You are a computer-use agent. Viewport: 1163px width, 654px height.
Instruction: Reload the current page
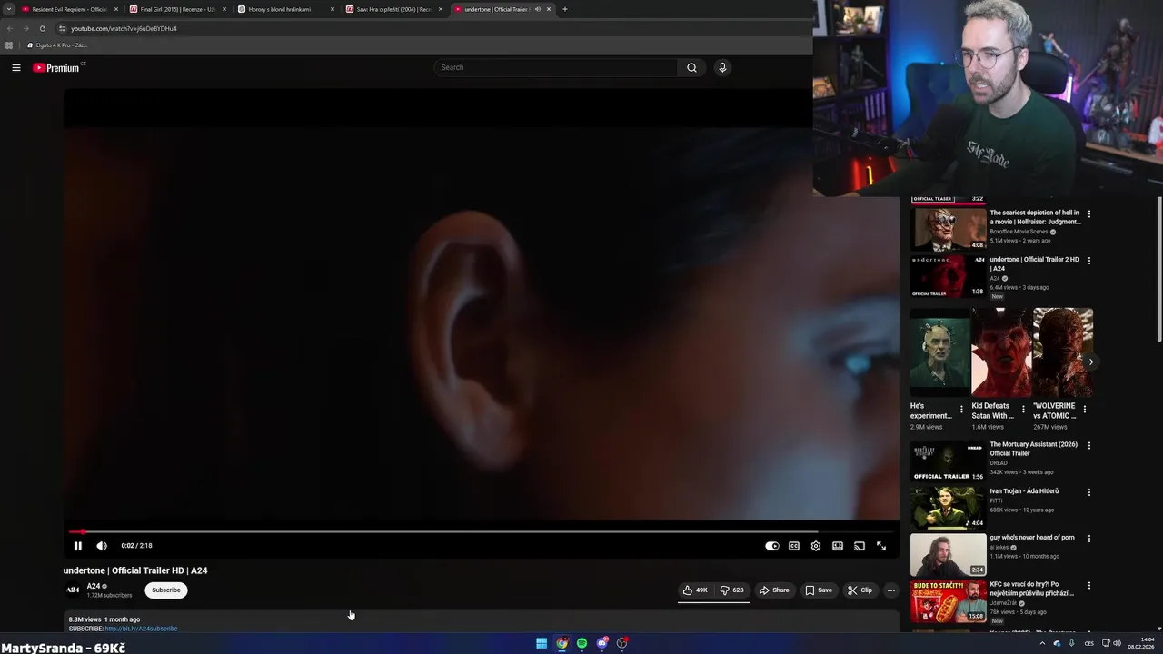[42, 28]
